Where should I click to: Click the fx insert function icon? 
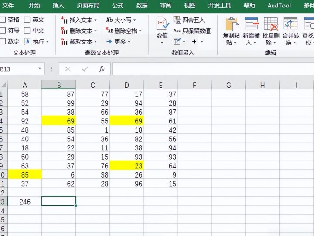tap(102, 69)
